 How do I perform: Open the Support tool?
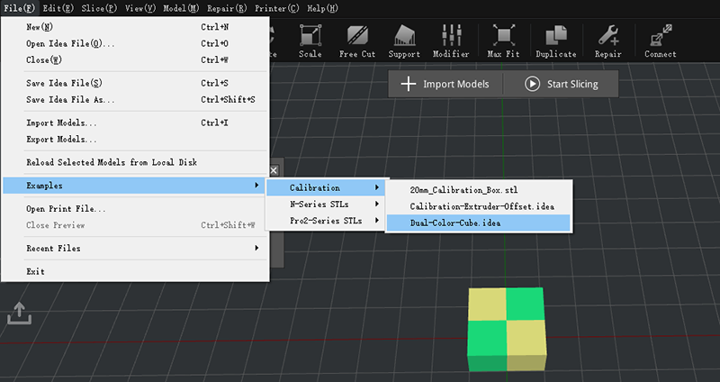(404, 41)
